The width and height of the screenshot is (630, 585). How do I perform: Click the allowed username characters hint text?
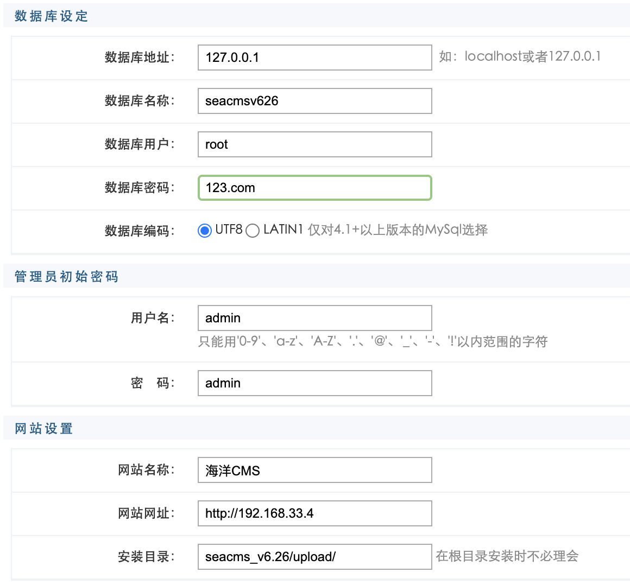pyautogui.click(x=373, y=341)
